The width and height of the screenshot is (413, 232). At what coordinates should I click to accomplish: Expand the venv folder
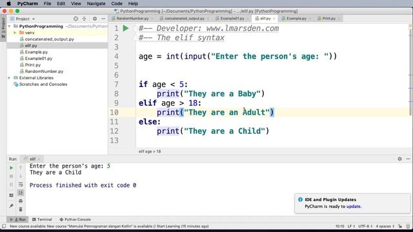(15, 33)
